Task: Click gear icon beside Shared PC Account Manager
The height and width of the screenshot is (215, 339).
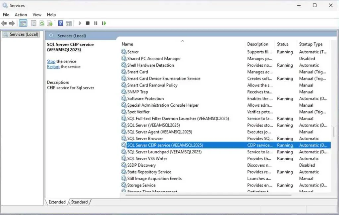Action: (124, 58)
